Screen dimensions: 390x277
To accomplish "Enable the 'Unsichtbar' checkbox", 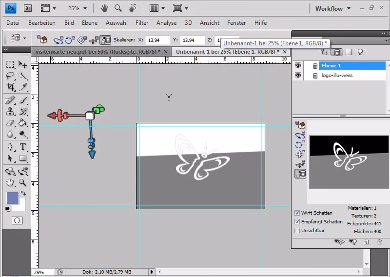I will 297,230.
